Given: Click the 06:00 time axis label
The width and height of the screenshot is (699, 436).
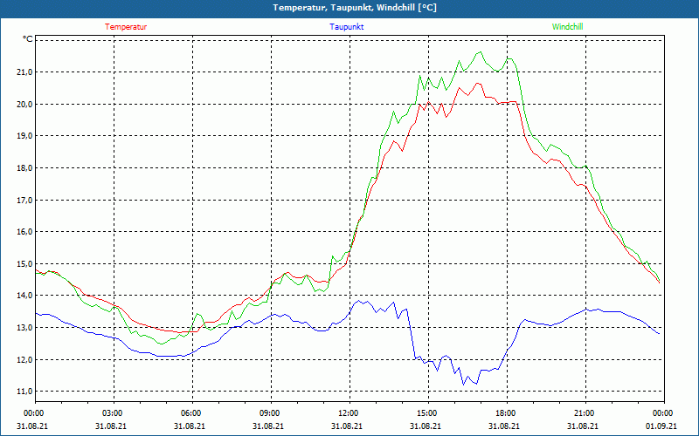Looking at the screenshot, I should (x=192, y=413).
